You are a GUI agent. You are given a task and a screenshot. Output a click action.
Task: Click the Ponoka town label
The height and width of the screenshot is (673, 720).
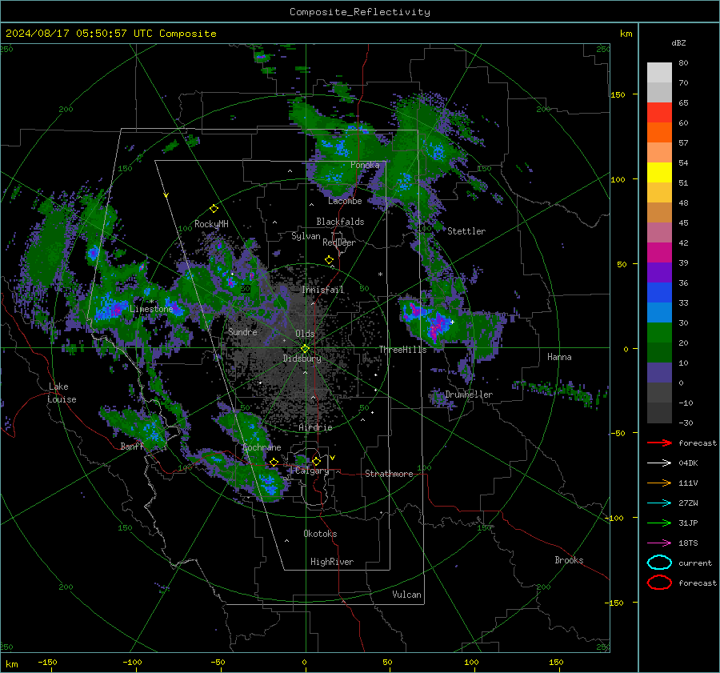[365, 165]
